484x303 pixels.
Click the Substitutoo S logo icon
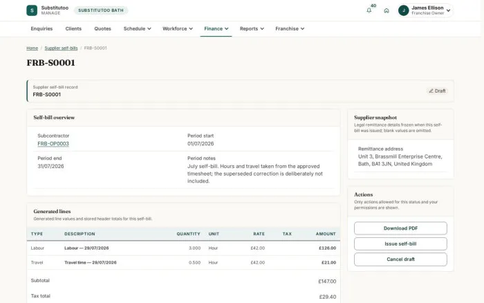pyautogui.click(x=32, y=10)
